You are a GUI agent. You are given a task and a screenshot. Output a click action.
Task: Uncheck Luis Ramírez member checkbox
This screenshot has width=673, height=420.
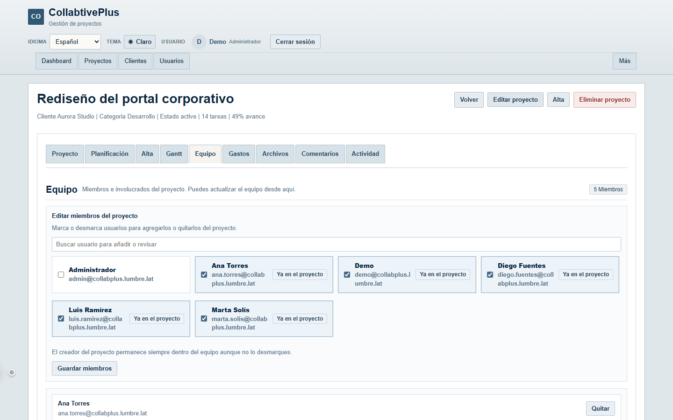(x=61, y=319)
